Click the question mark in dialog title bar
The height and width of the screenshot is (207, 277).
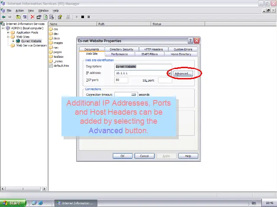click(x=190, y=41)
